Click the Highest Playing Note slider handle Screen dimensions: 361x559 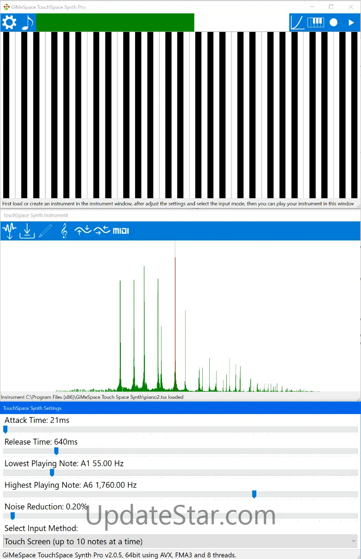pos(254,494)
